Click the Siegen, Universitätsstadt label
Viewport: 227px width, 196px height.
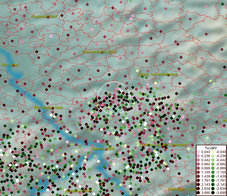coord(158,74)
